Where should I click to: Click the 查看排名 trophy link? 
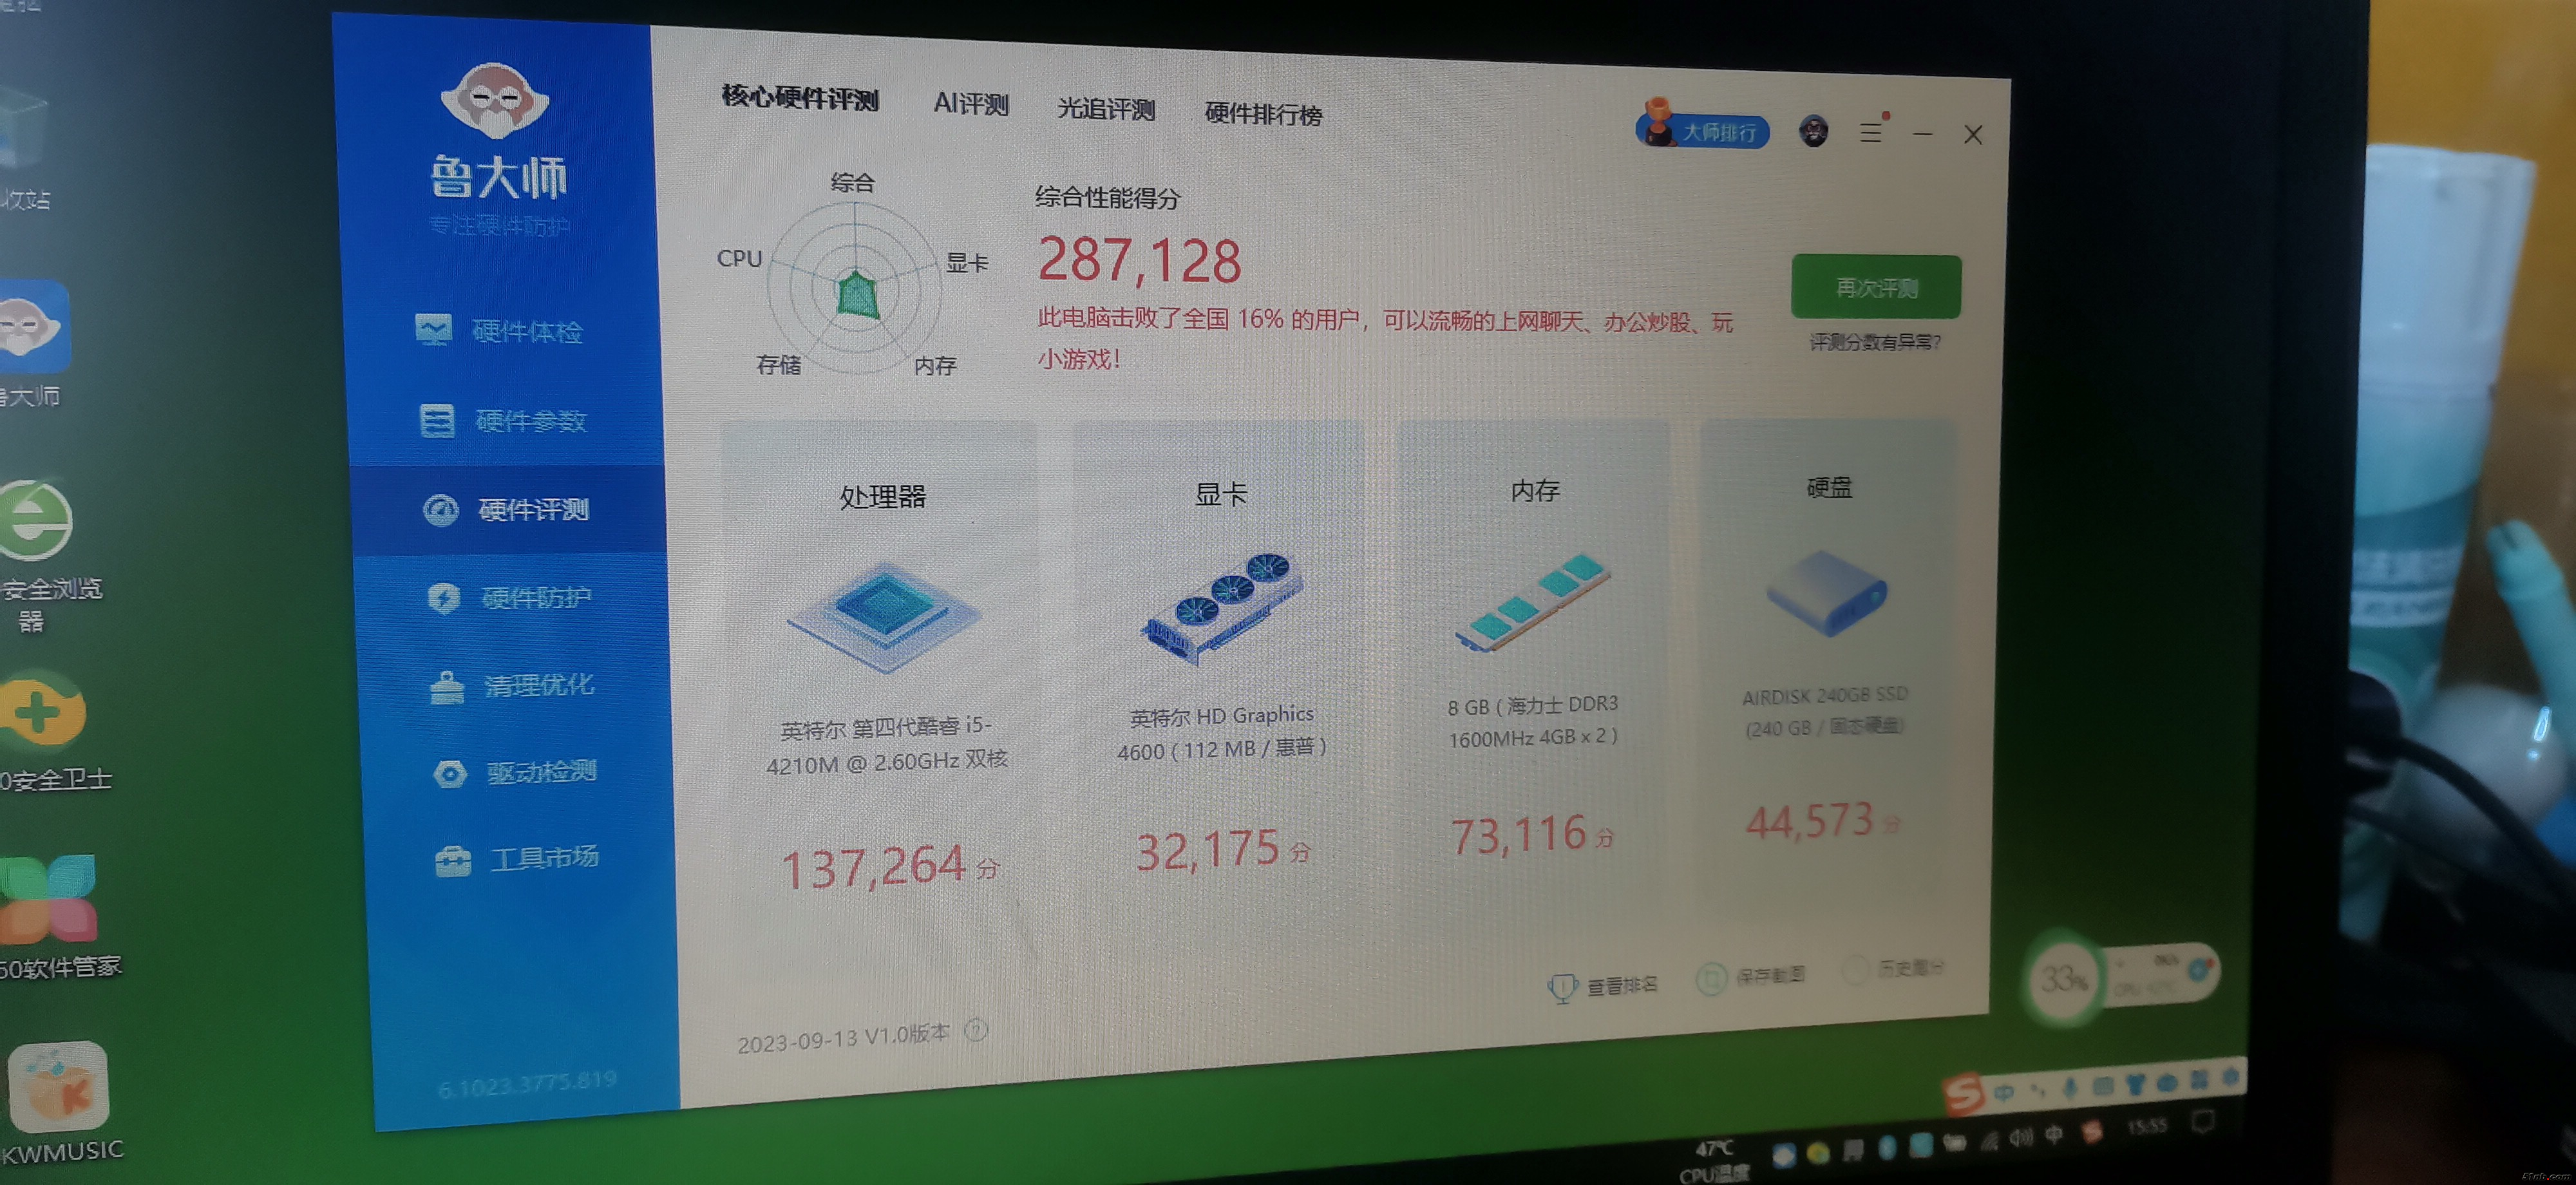tap(1603, 986)
